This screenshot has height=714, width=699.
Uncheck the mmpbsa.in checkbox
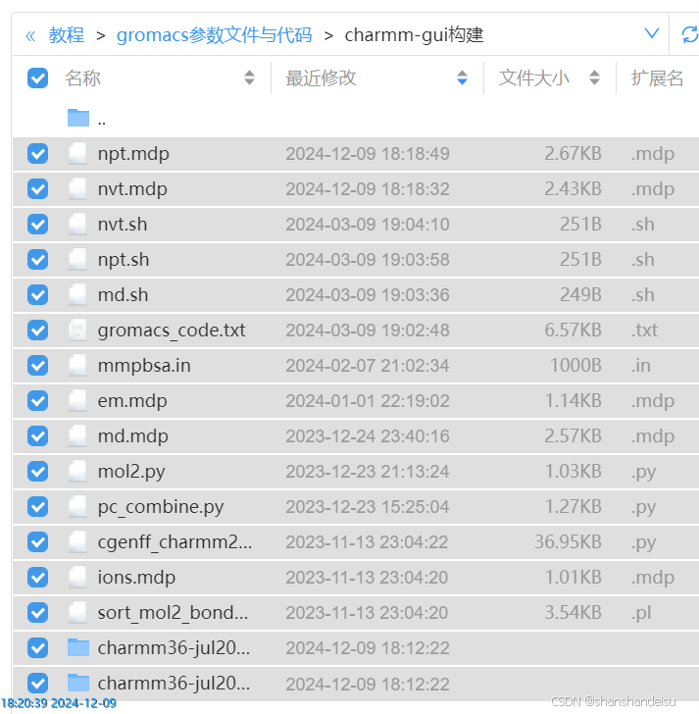pyautogui.click(x=38, y=365)
